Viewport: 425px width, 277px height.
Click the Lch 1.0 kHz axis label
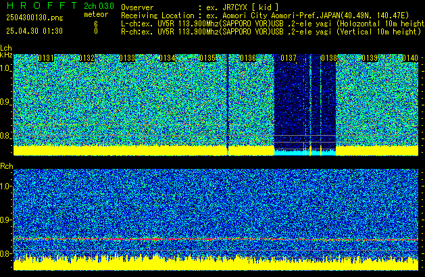[x=5, y=68]
